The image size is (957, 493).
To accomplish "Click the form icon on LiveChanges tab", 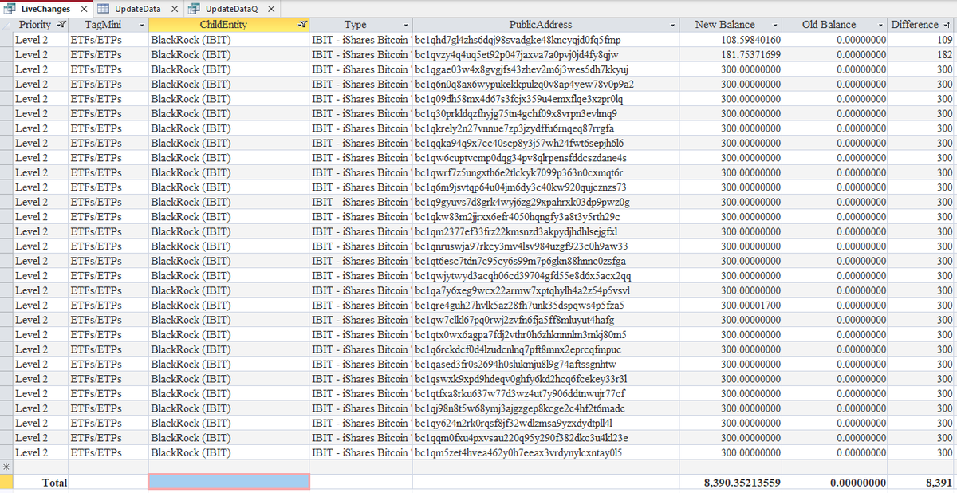I will 10,9.
